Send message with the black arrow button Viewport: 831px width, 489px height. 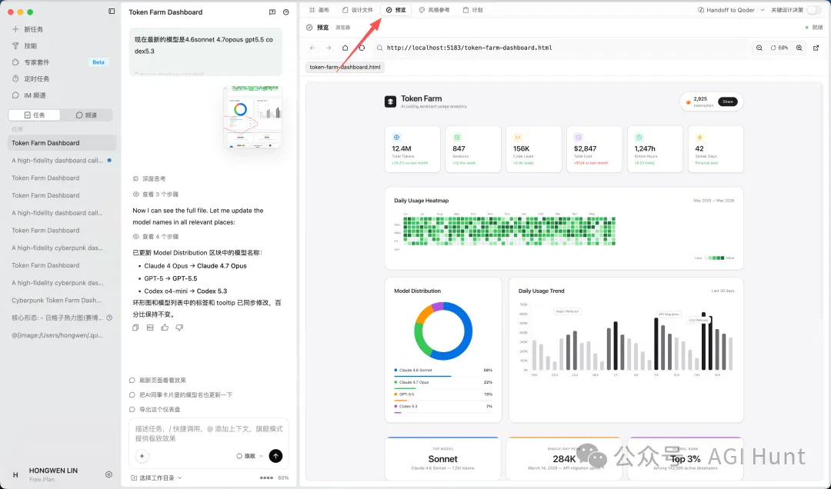275,456
